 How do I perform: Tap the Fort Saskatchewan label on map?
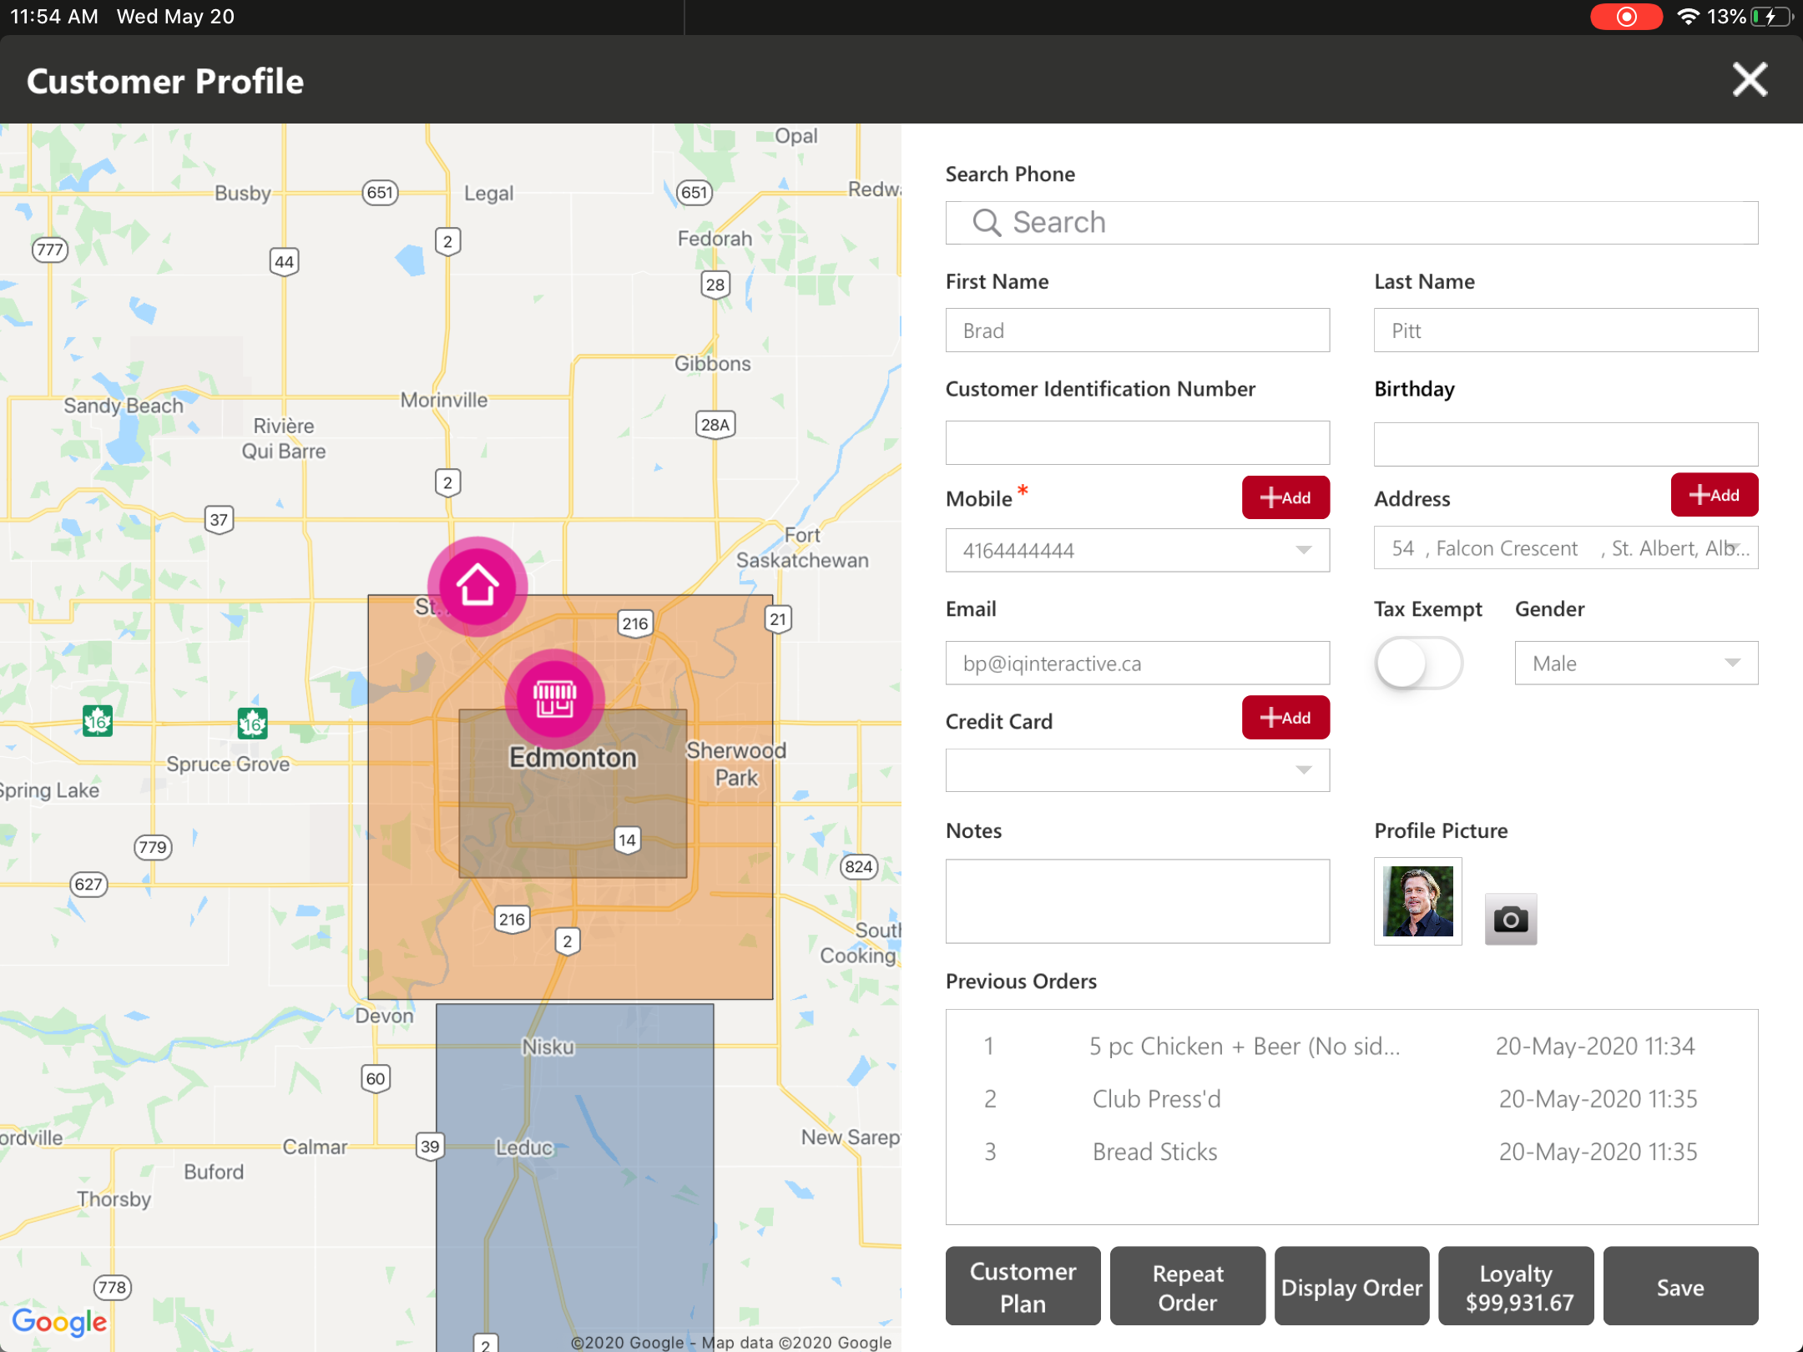coord(802,547)
